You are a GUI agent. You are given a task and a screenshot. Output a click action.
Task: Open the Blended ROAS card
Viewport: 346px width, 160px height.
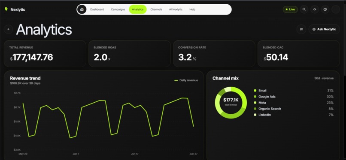point(130,53)
